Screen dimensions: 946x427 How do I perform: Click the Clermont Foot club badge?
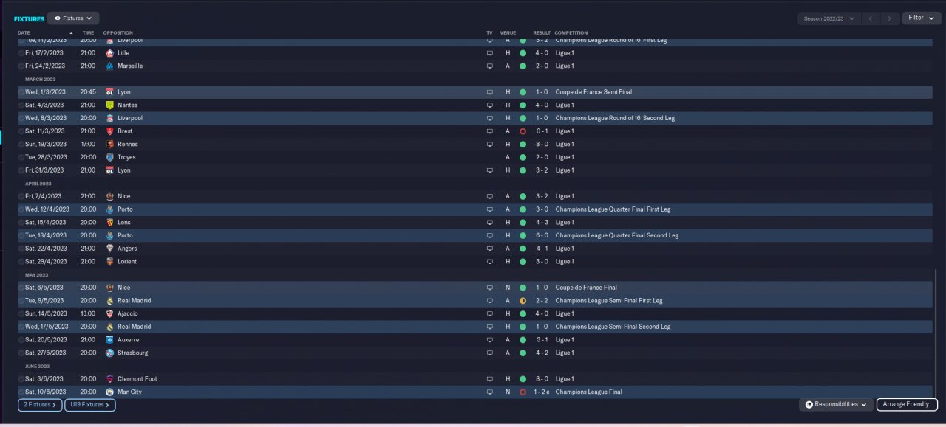click(110, 379)
